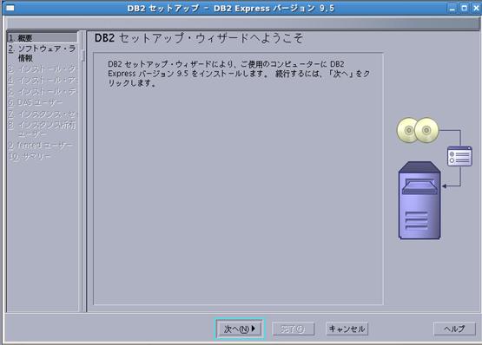The height and width of the screenshot is (345, 482).
Task: Click the server tower illustration
Action: pos(419,200)
